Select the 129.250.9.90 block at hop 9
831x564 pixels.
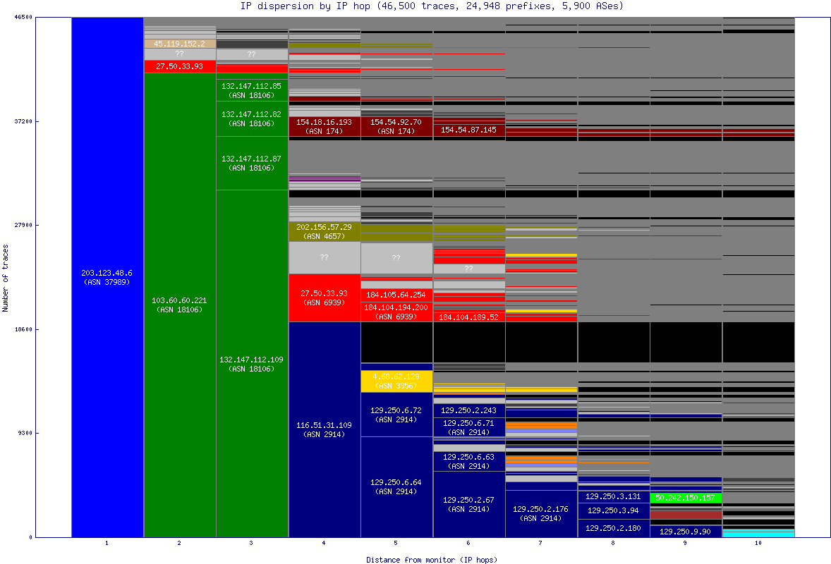click(685, 533)
